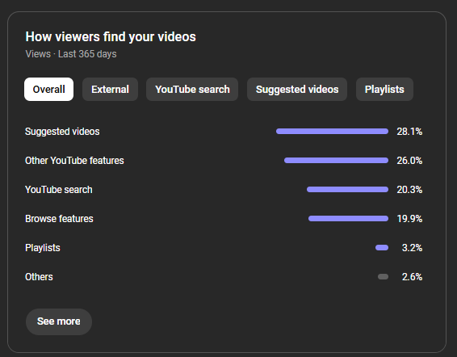This screenshot has height=357, width=457.
Task: Click the Browse features 19.9% bar
Action: click(x=348, y=218)
